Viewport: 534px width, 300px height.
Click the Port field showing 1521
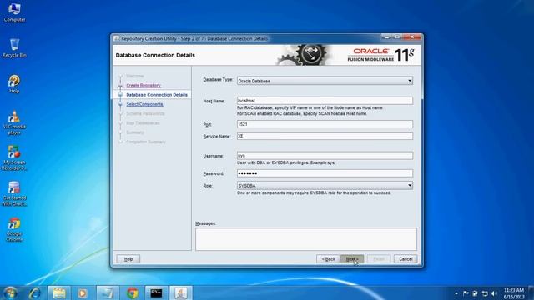[325, 124]
